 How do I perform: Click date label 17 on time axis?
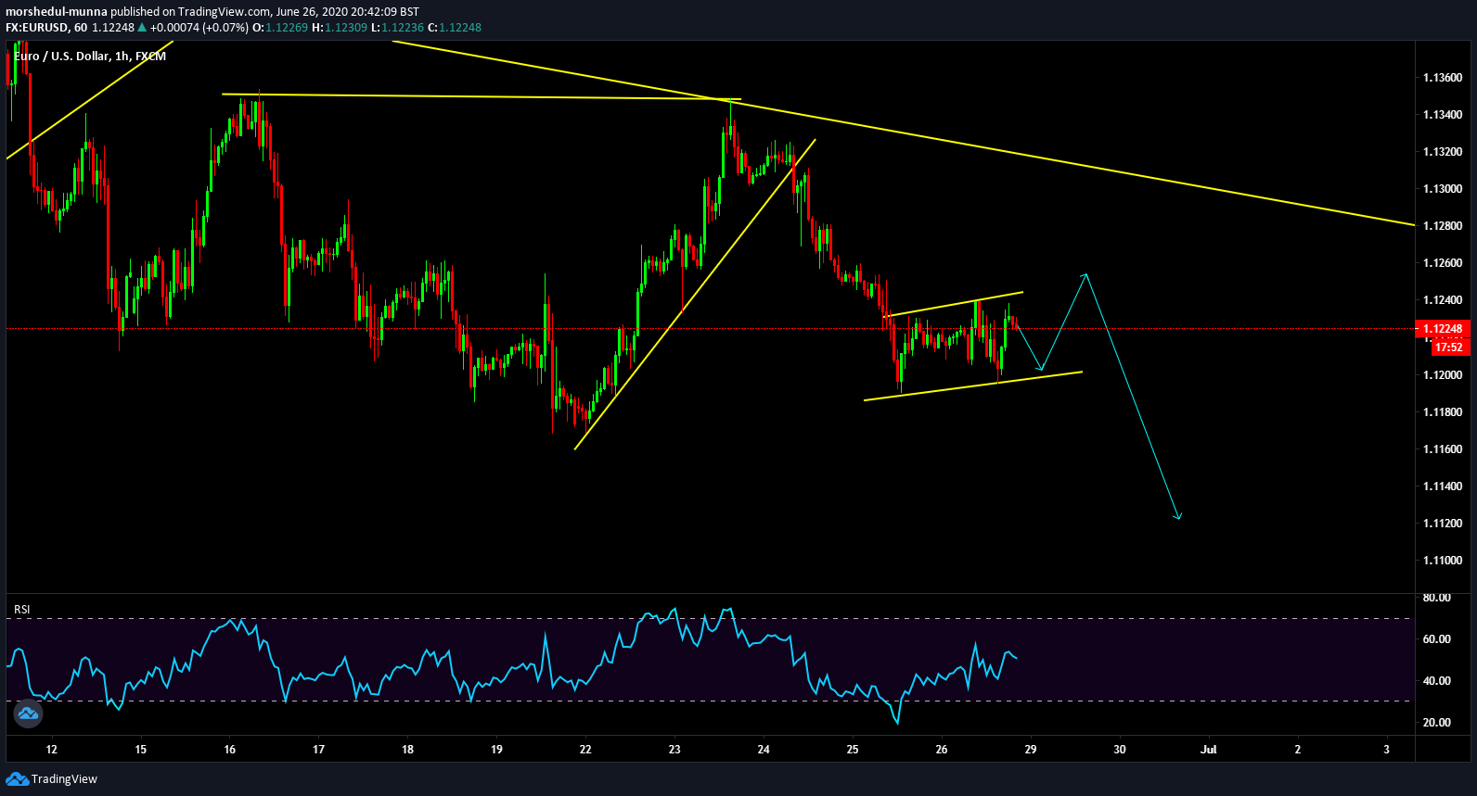coord(319,750)
